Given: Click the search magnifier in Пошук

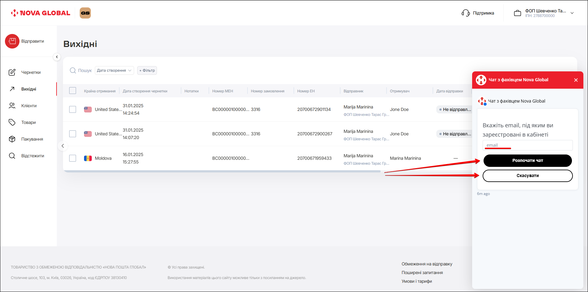Looking at the screenshot, I should point(73,70).
